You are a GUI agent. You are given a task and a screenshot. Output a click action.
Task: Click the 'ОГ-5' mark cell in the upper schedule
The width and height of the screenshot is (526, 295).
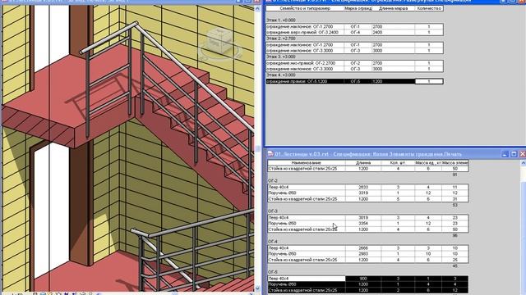click(355, 81)
